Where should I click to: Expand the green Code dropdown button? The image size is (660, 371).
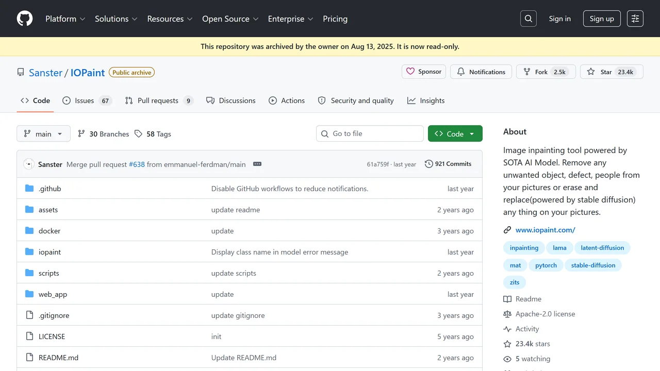tap(455, 133)
